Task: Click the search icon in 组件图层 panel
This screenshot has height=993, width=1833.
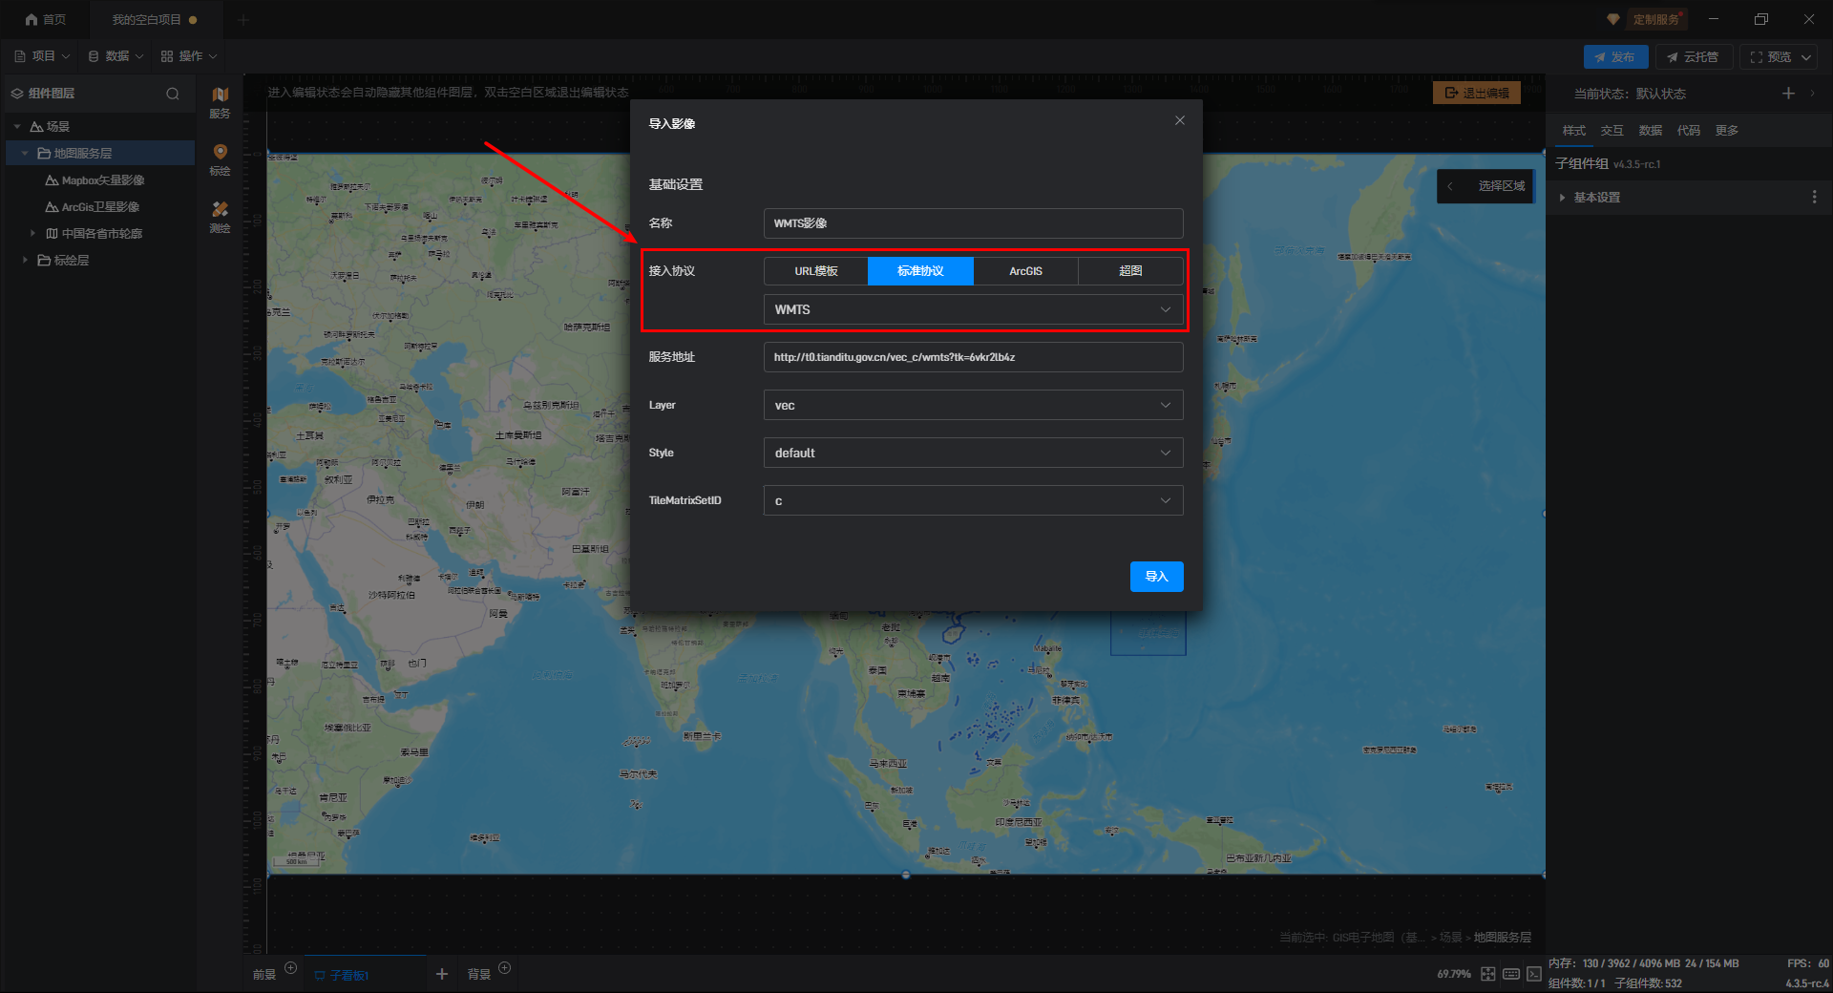Action: tap(173, 94)
